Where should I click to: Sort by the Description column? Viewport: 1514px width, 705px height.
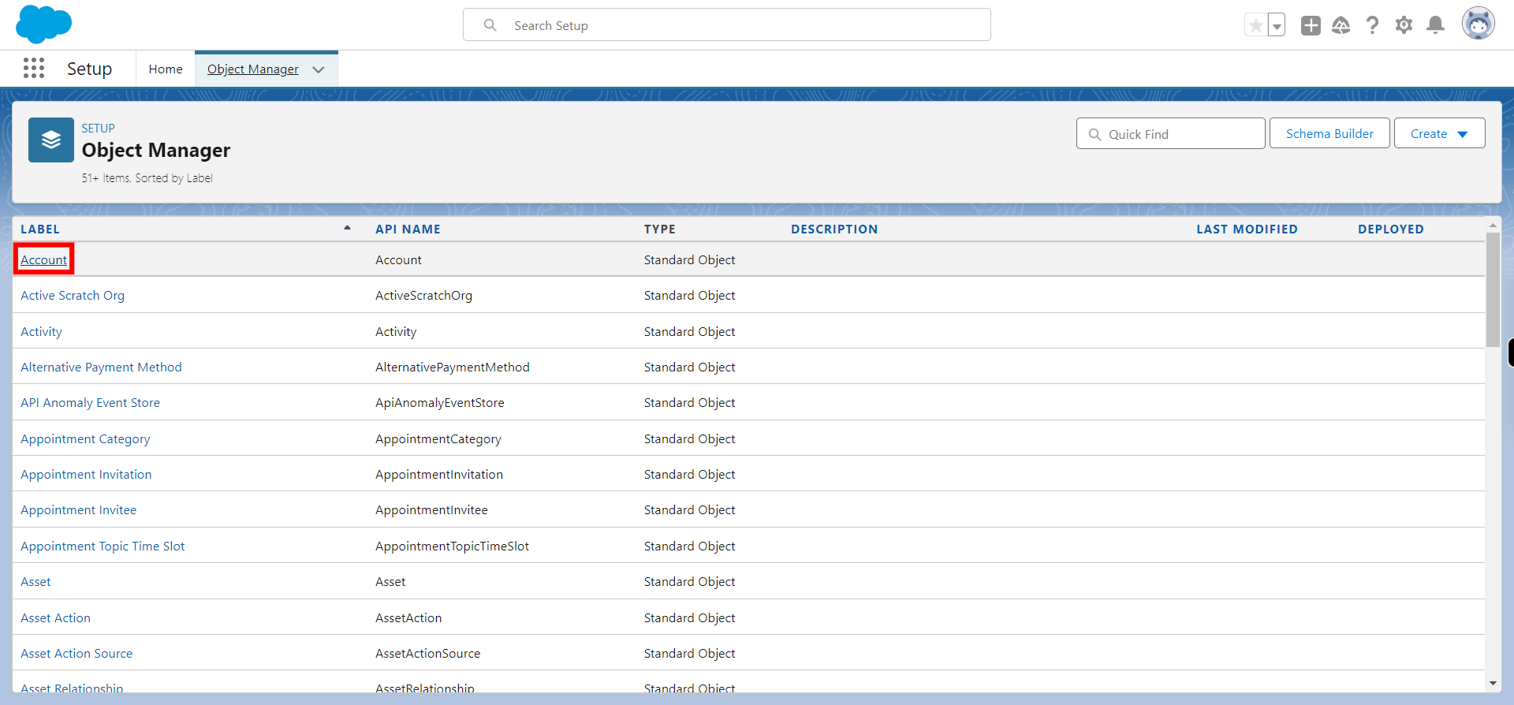834,229
